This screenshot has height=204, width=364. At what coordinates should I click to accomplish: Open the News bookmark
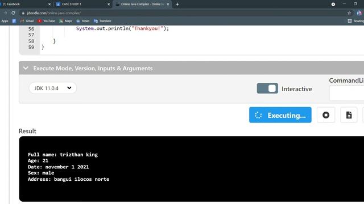click(83, 21)
